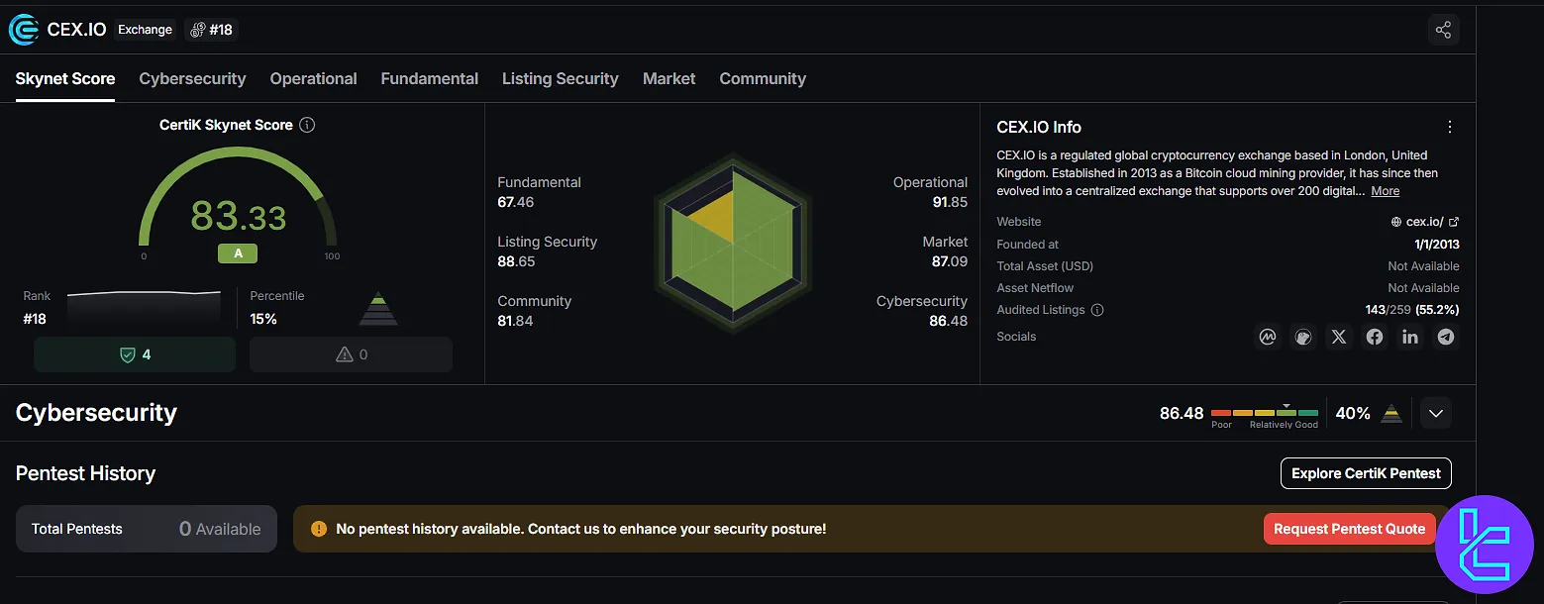
Task: Switch to the Operational tab
Action: 313,78
